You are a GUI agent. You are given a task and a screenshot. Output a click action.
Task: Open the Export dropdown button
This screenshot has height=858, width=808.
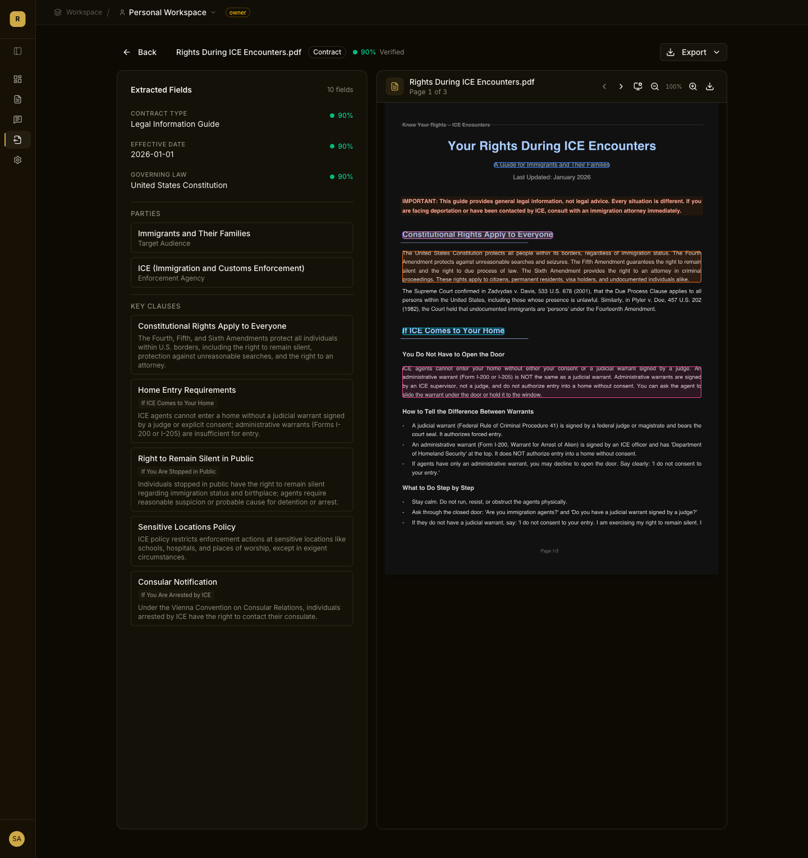[x=694, y=52]
